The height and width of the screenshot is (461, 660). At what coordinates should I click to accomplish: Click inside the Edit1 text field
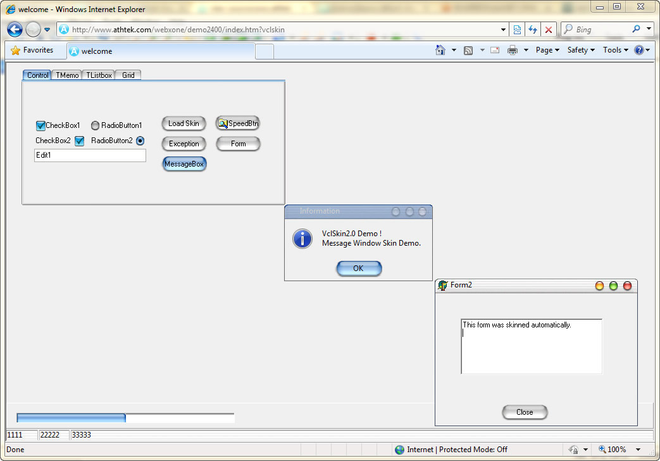89,155
